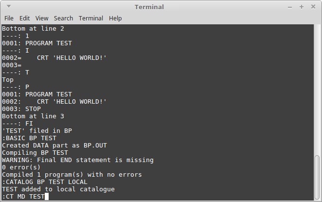Click the 'Compiled 1 program(s)' output line
The image size is (322, 202).
(x=72, y=174)
